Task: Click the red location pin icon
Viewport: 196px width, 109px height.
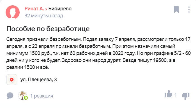Action: point(12,80)
